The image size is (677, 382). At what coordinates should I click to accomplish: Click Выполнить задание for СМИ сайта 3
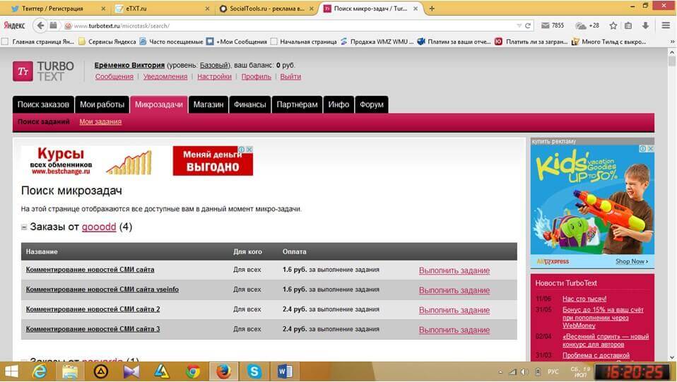[454, 330]
